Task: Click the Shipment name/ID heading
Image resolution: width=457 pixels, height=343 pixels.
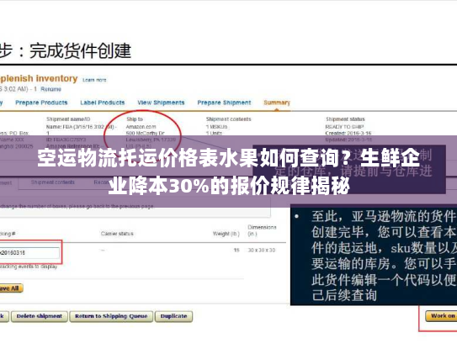Action: (x=68, y=119)
